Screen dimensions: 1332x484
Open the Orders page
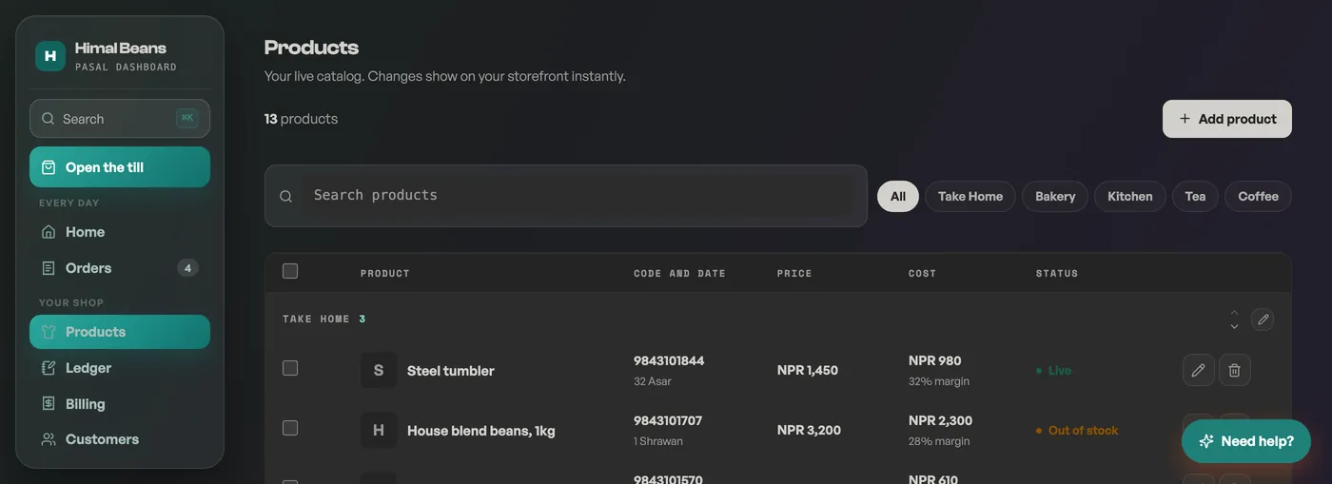point(120,268)
